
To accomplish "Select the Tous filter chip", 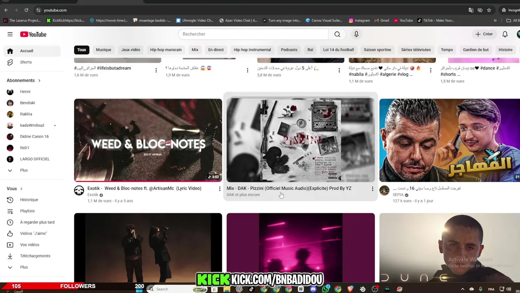I will pyautogui.click(x=82, y=50).
